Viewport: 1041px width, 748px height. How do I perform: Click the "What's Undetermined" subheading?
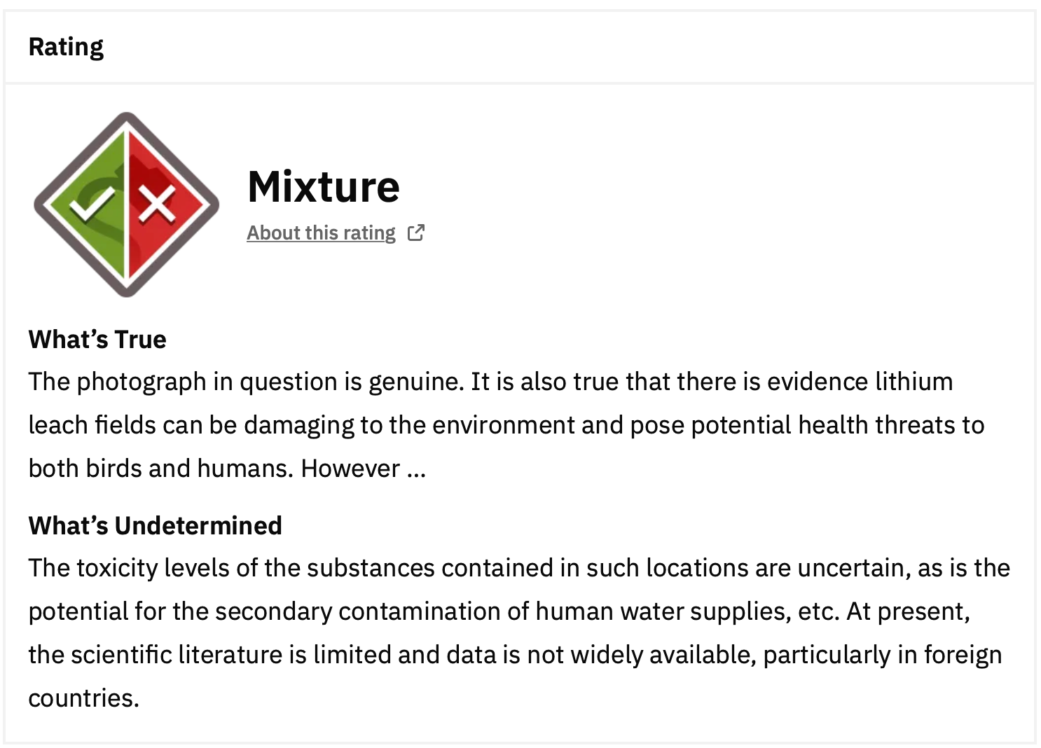tap(155, 525)
